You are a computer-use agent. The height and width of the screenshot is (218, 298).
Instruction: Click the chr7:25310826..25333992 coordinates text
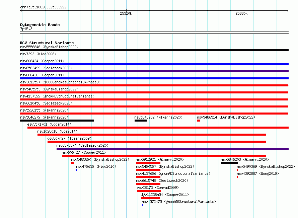(43, 7)
